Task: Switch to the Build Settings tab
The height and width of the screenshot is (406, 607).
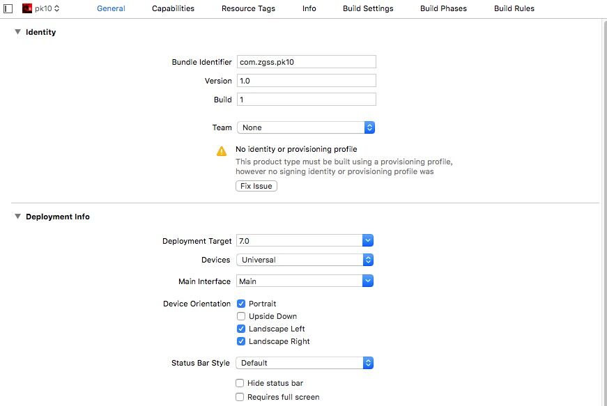Action: tap(368, 8)
